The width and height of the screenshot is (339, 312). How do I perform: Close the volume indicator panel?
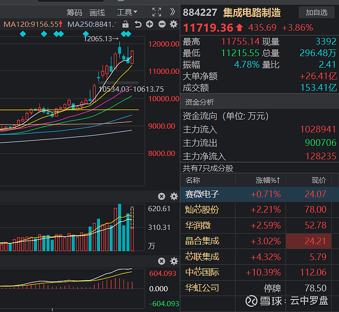162,196
